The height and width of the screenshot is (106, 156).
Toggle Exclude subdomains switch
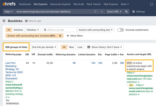(x=120, y=30)
